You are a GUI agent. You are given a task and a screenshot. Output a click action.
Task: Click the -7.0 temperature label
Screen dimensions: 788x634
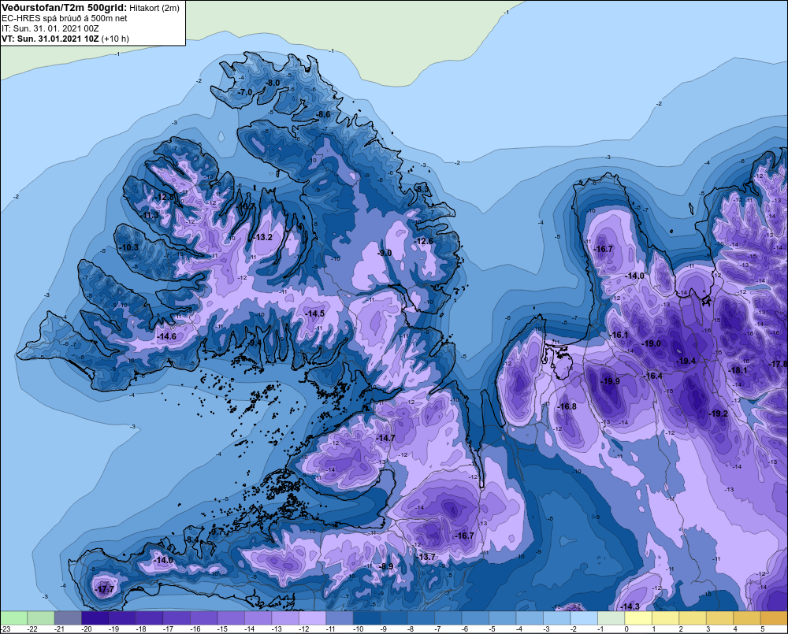pyautogui.click(x=245, y=92)
